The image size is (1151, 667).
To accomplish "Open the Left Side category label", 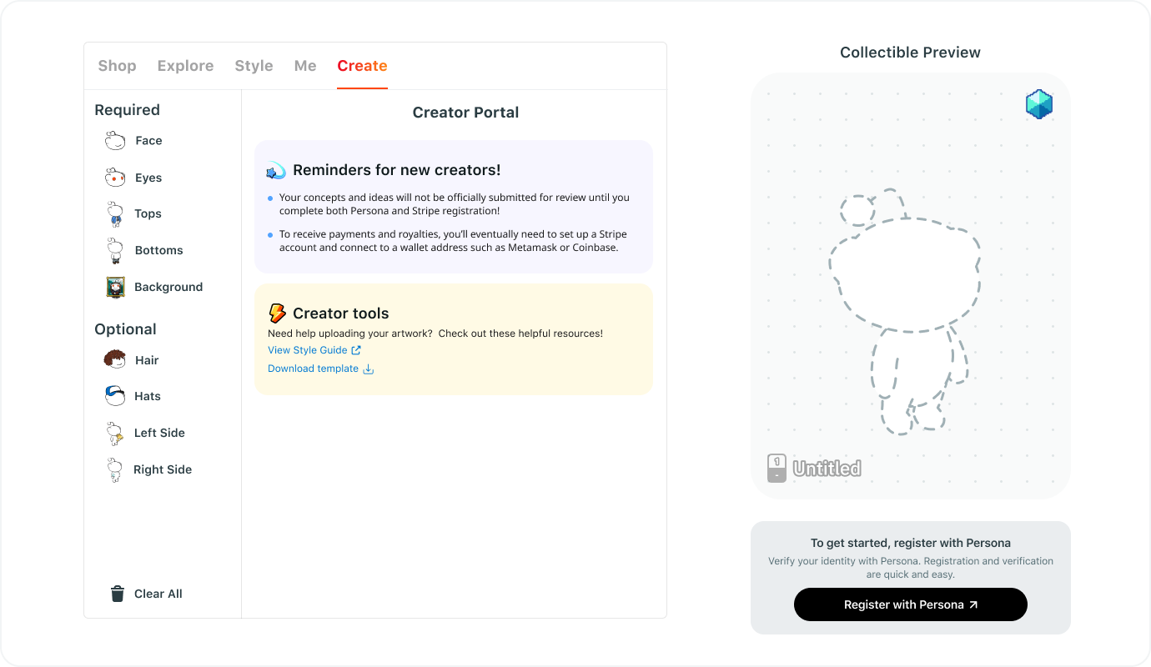I will [x=159, y=433].
